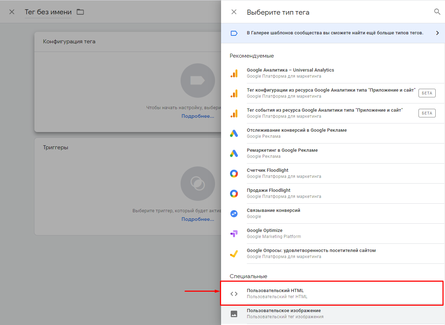Click the Google Analytics Universal Analytics icon
445x325 pixels.
click(x=234, y=73)
